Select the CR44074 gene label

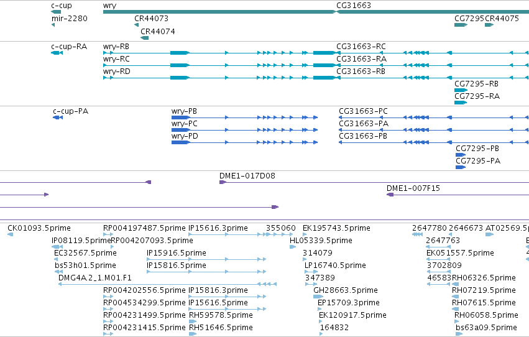(158, 31)
